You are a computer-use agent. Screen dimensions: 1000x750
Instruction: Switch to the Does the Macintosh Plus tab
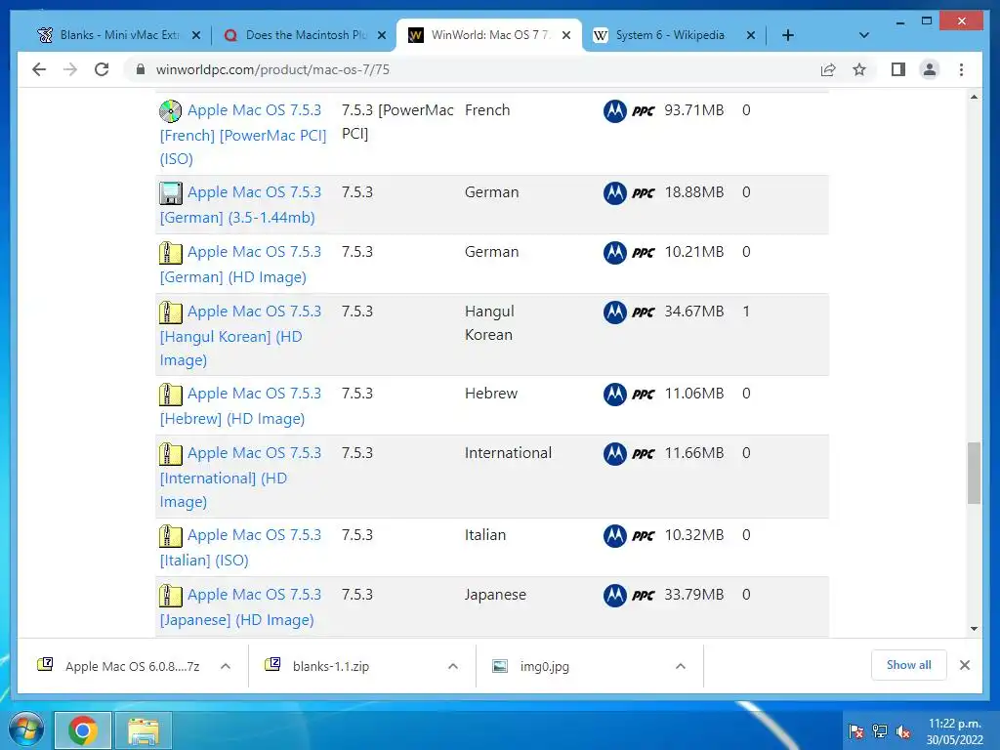305,35
